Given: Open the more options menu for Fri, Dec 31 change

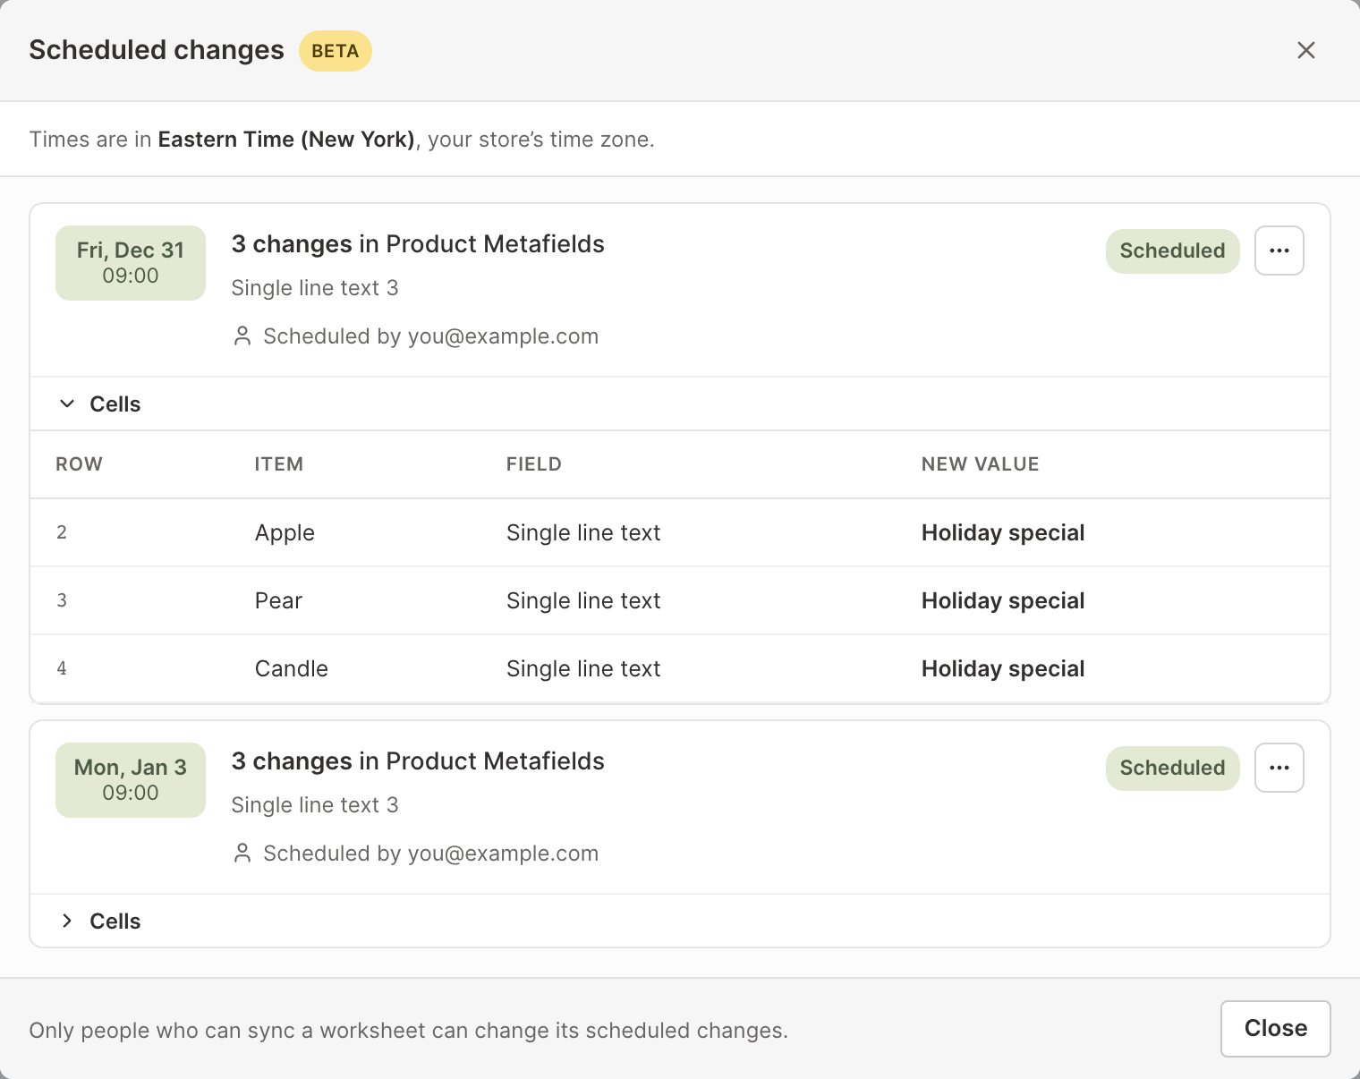Looking at the screenshot, I should 1279,251.
